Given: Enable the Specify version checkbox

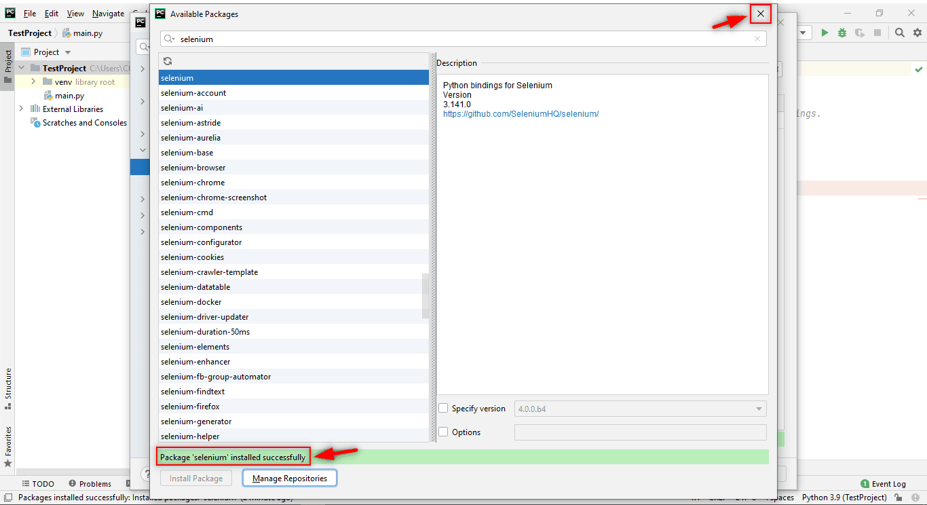Looking at the screenshot, I should pyautogui.click(x=443, y=409).
